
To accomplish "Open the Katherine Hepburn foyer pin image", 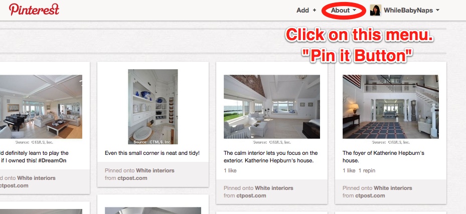I will click(x=391, y=107).
